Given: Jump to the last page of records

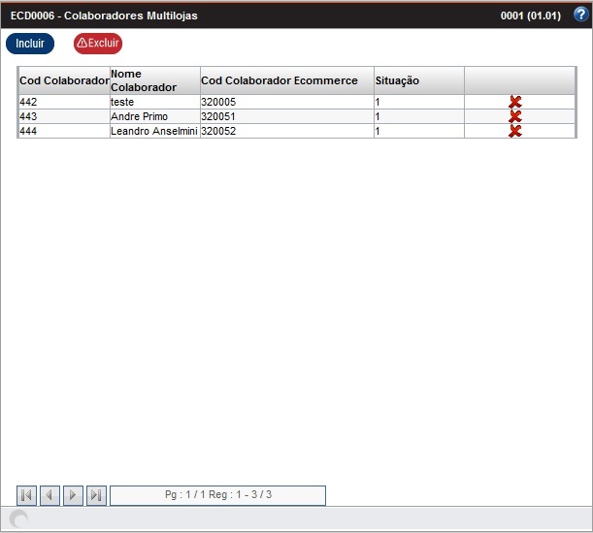Looking at the screenshot, I should (96, 495).
